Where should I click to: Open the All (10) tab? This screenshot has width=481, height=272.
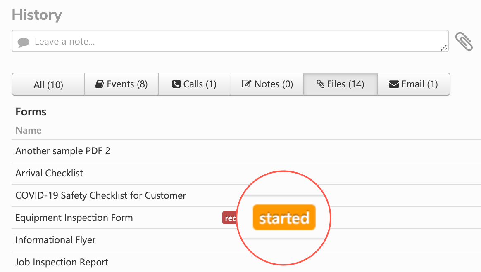(48, 84)
